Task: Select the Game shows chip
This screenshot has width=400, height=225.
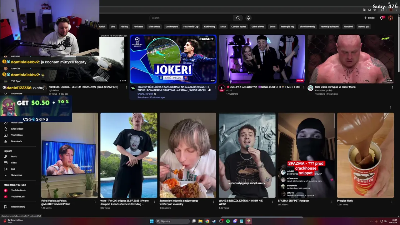Action: tap(258, 27)
